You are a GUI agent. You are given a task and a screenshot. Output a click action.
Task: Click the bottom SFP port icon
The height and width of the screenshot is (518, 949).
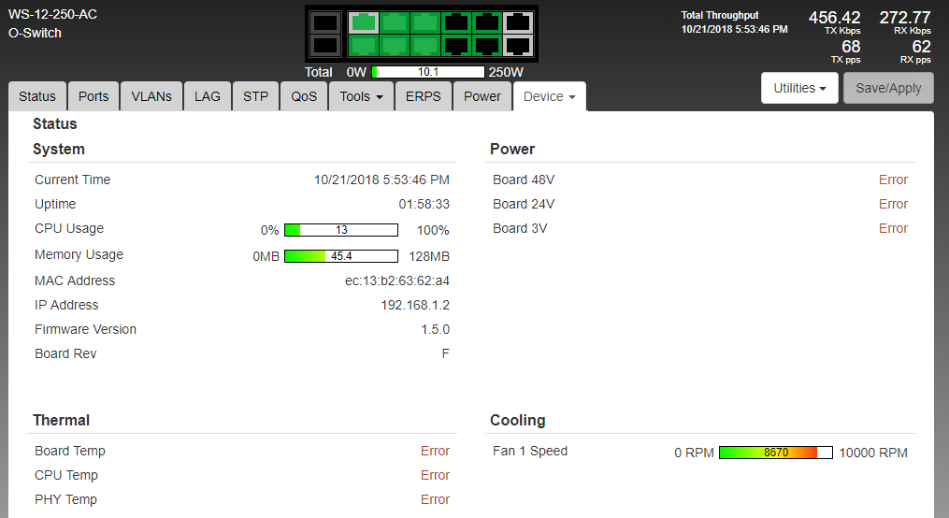324,44
